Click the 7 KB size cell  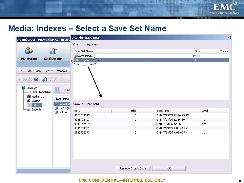159,115
